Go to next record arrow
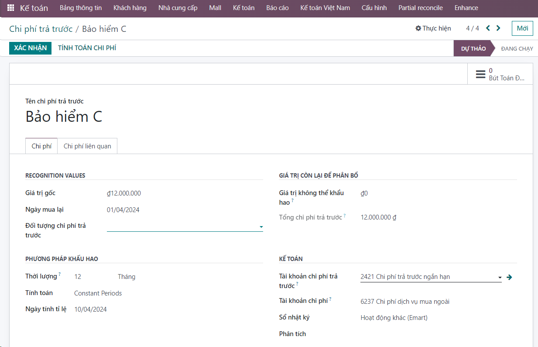This screenshot has height=347, width=538. coord(498,28)
